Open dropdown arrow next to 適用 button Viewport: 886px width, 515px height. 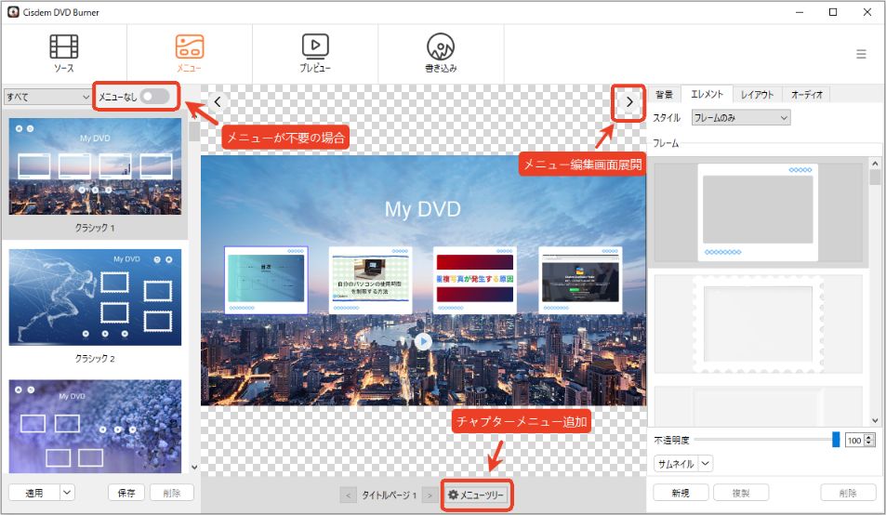[67, 493]
